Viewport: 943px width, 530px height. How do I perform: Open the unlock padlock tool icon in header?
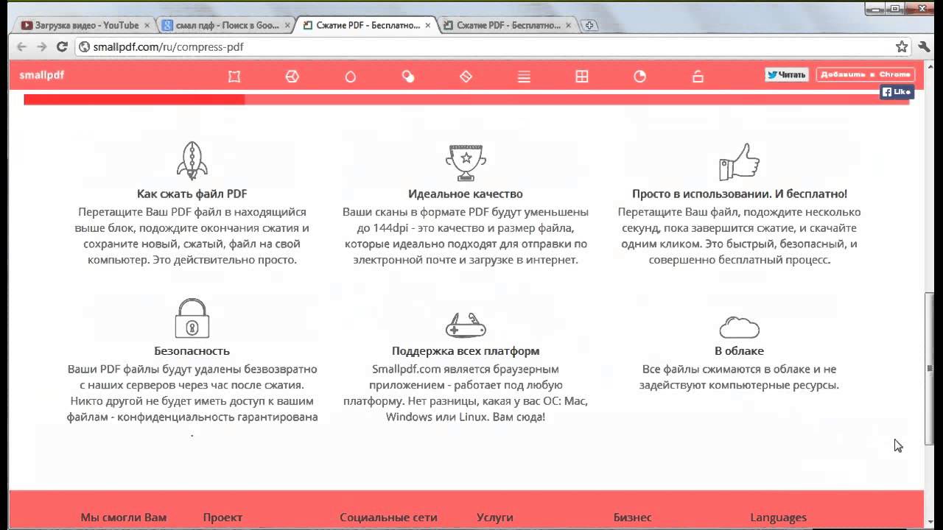(x=698, y=77)
